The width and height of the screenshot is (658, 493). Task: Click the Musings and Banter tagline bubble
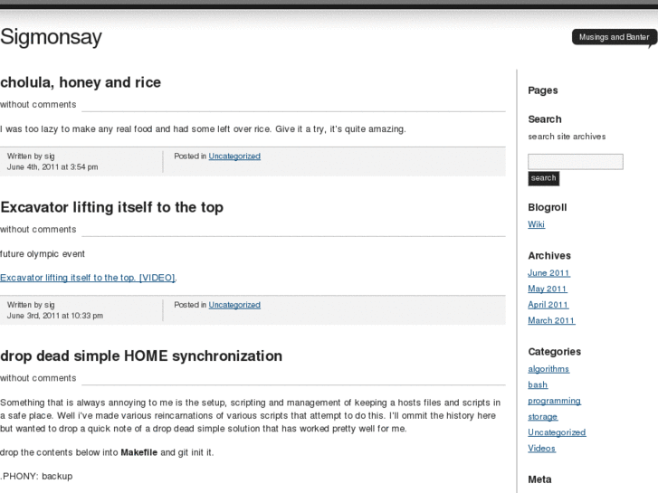[614, 37]
